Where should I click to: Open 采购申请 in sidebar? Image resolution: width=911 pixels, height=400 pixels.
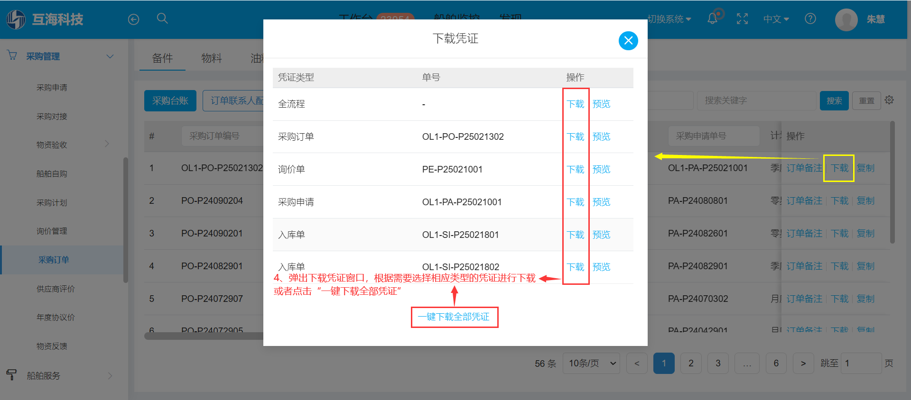point(52,88)
